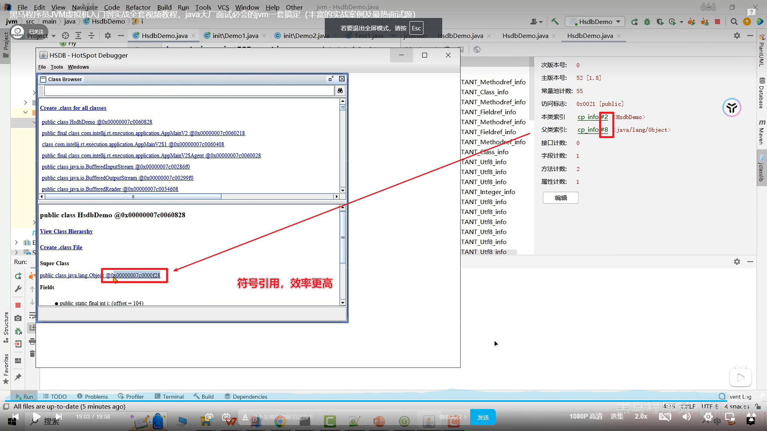Click the orange update arrow icon
The width and height of the screenshot is (767, 431).
pos(747,22)
